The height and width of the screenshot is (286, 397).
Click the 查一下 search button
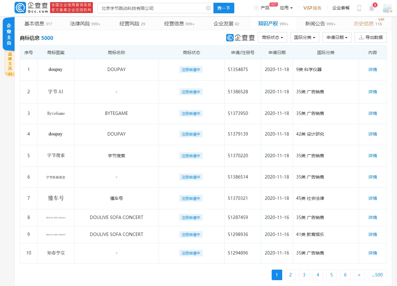pos(223,8)
